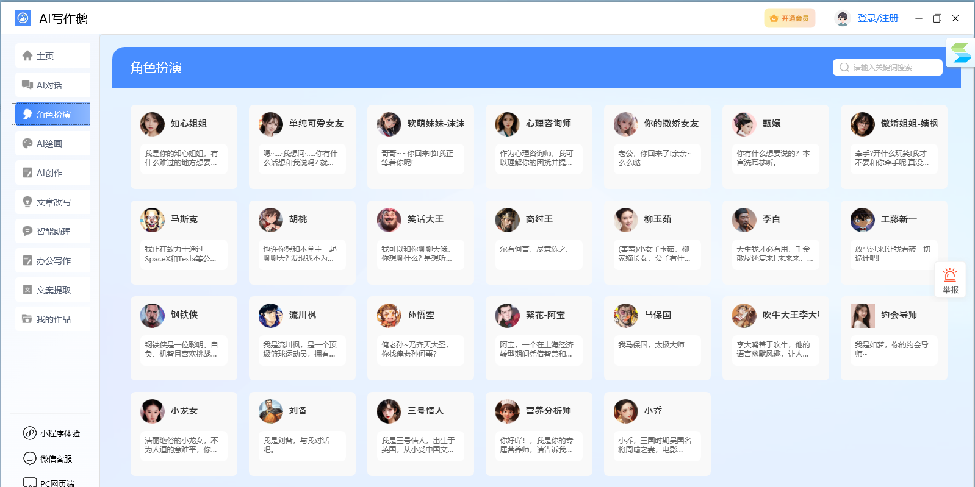Click 刘备 card title

[298, 411]
